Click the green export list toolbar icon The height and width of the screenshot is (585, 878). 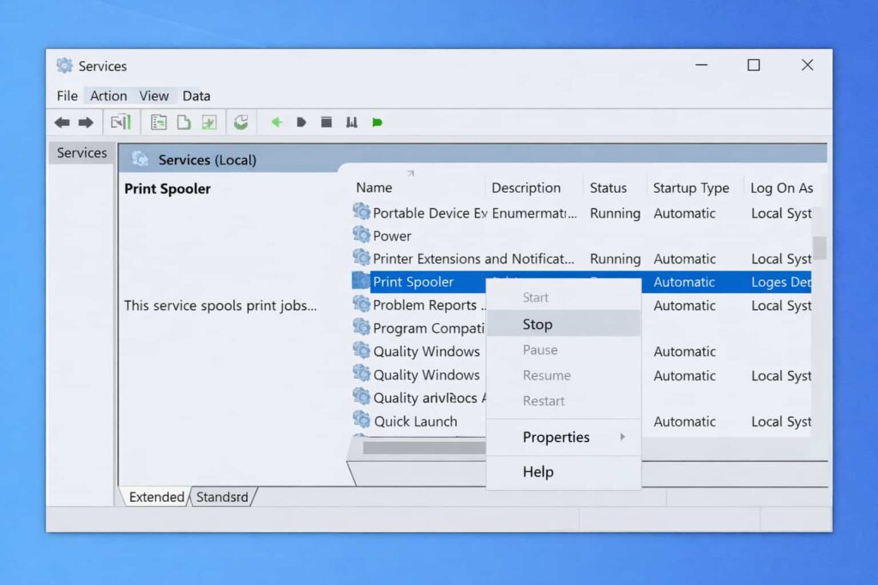coord(208,122)
